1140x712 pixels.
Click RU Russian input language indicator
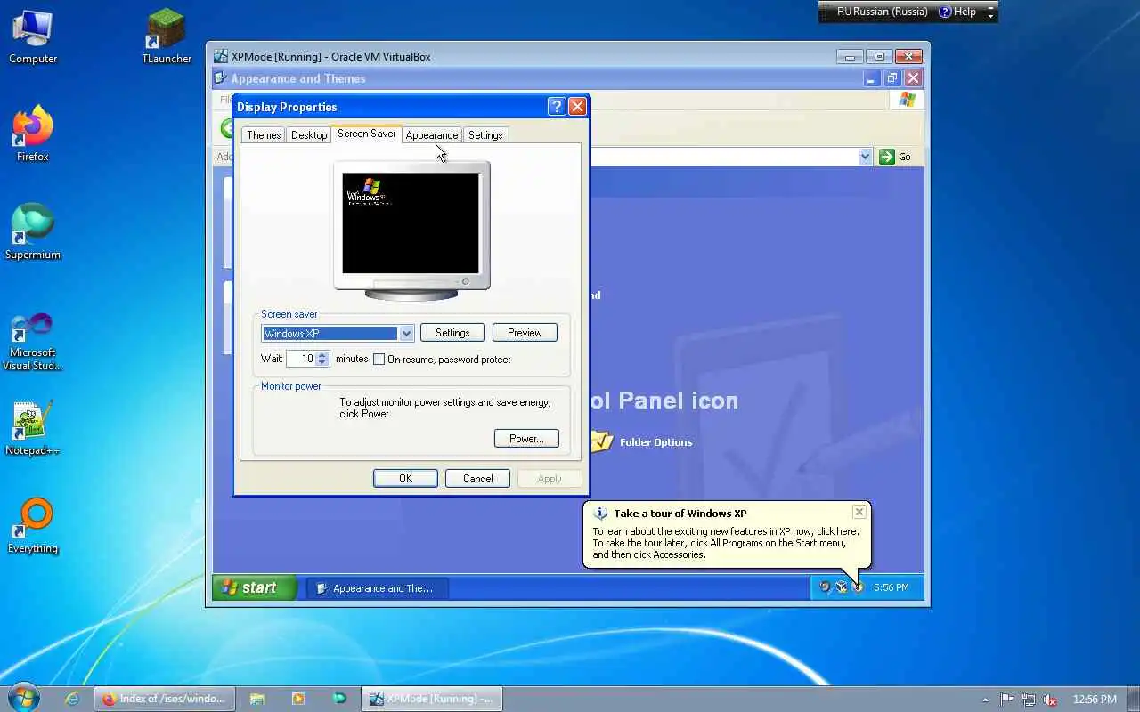click(882, 12)
